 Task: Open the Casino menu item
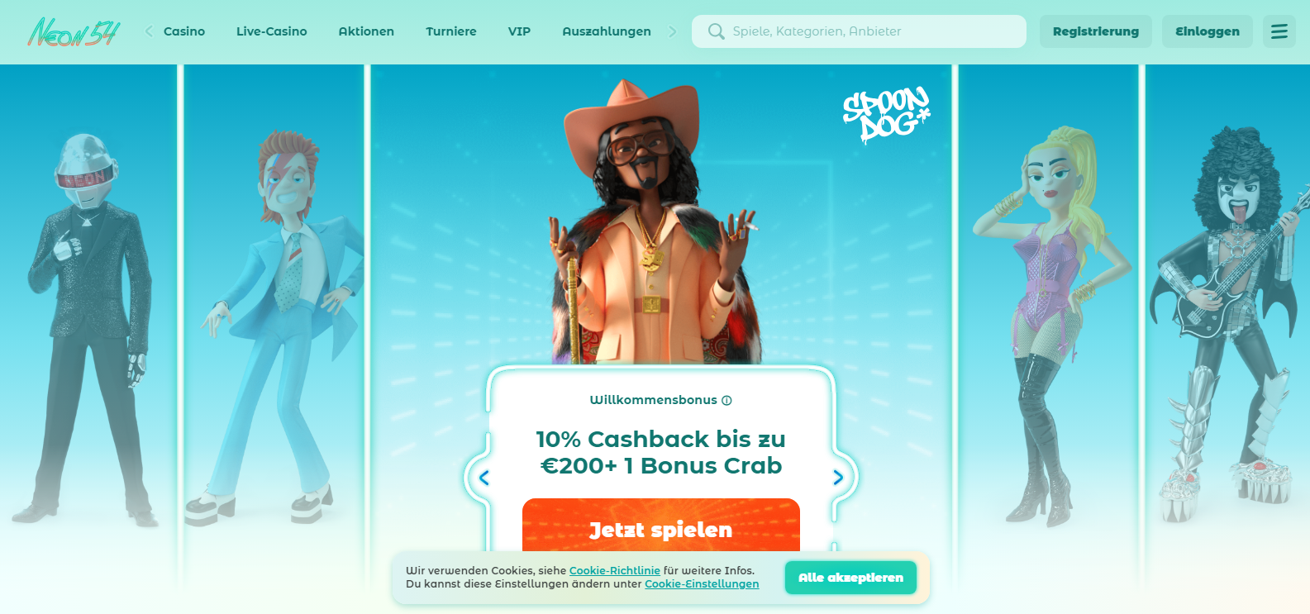[184, 31]
